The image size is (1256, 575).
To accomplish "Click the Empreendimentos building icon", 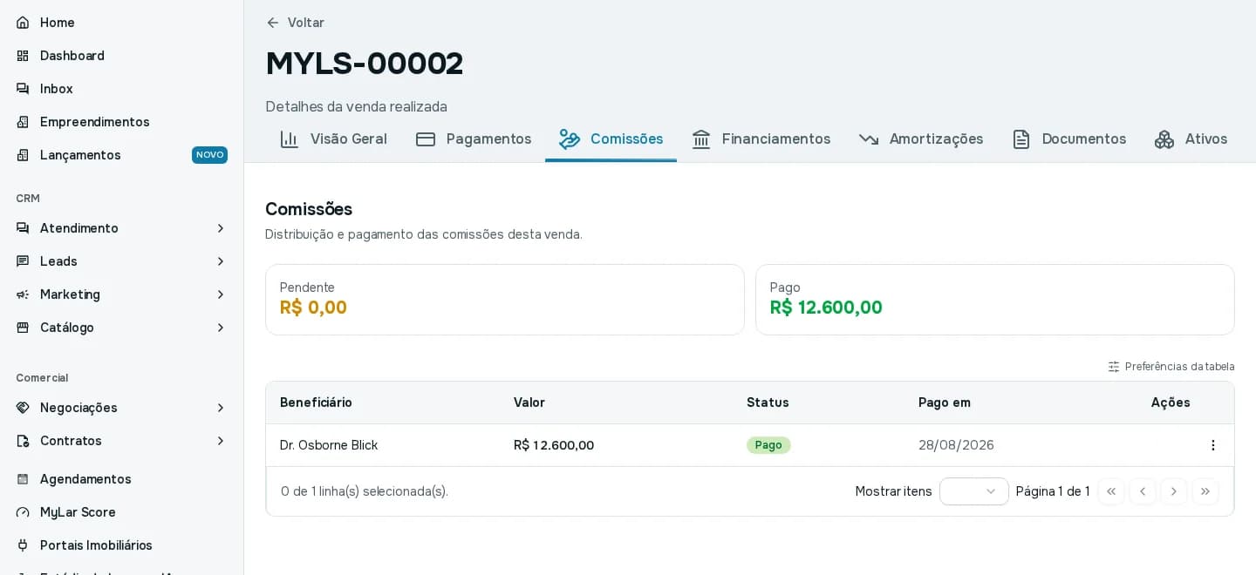I will click(23, 122).
